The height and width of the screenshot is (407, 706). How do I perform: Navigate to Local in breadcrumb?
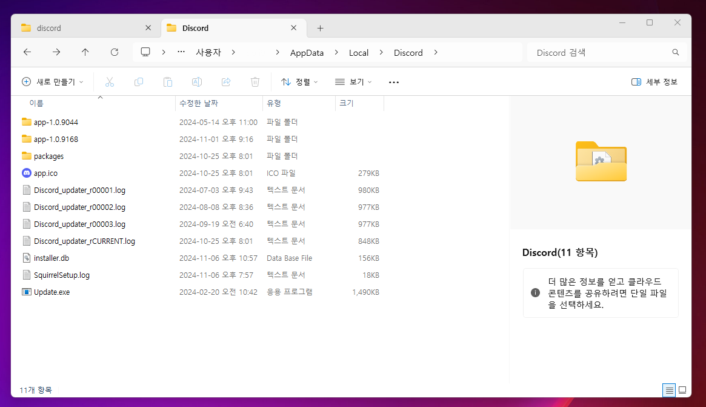pyautogui.click(x=358, y=52)
